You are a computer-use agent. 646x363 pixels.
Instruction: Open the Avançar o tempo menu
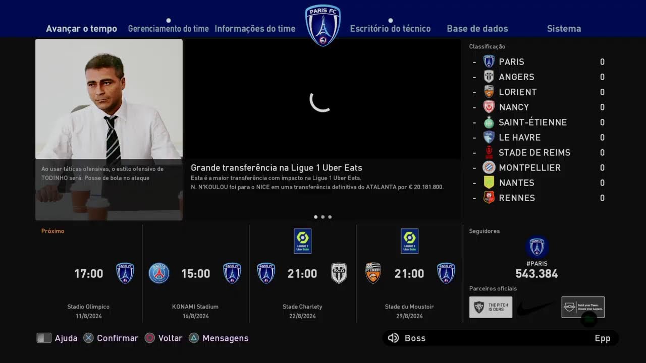(x=81, y=29)
